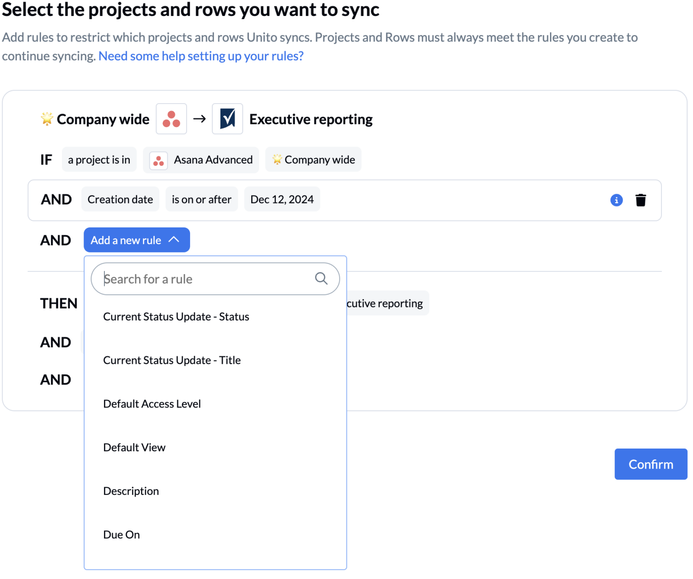Image resolution: width=693 pixels, height=579 pixels.
Task: Click the magnifier icon in the rule search box
Action: click(x=321, y=278)
